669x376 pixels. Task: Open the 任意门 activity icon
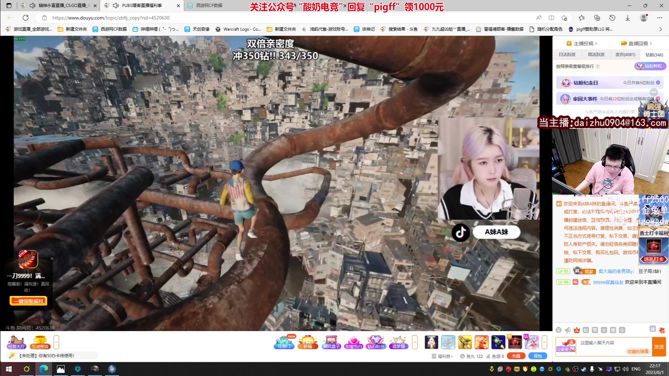point(284,342)
